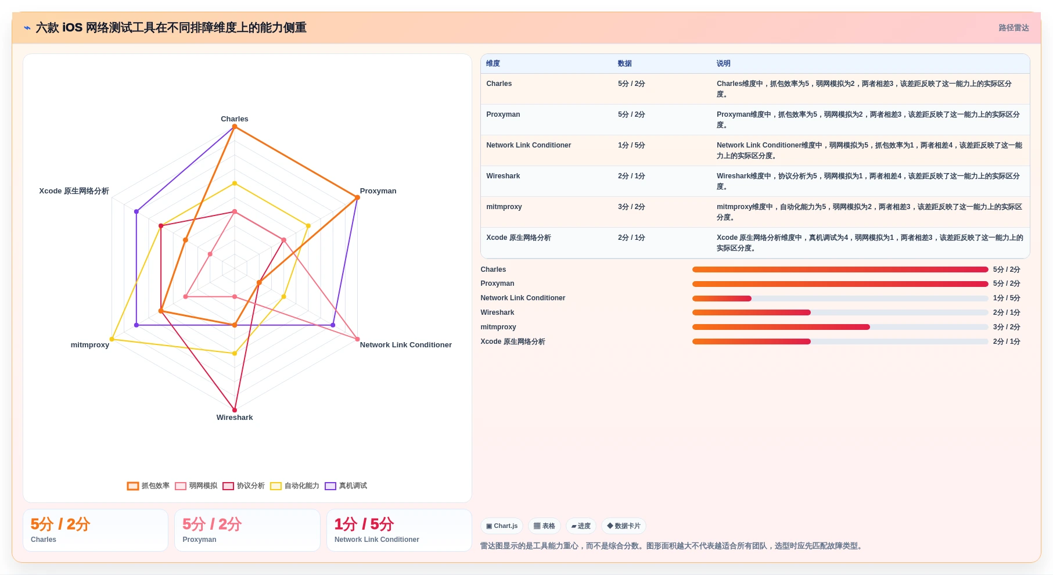The height and width of the screenshot is (575, 1053).
Task: Click the Network Link Conditioner progress bar
Action: 840,299
